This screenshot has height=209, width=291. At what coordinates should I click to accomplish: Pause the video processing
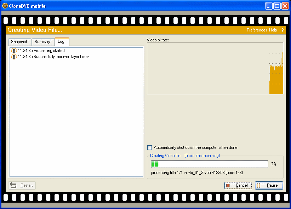(269, 185)
